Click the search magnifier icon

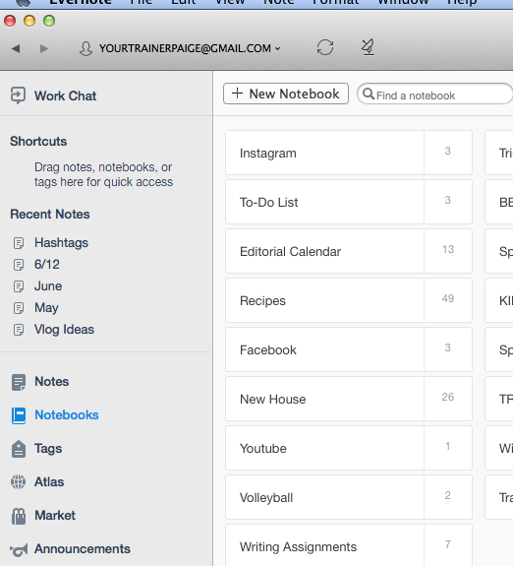[x=369, y=94]
